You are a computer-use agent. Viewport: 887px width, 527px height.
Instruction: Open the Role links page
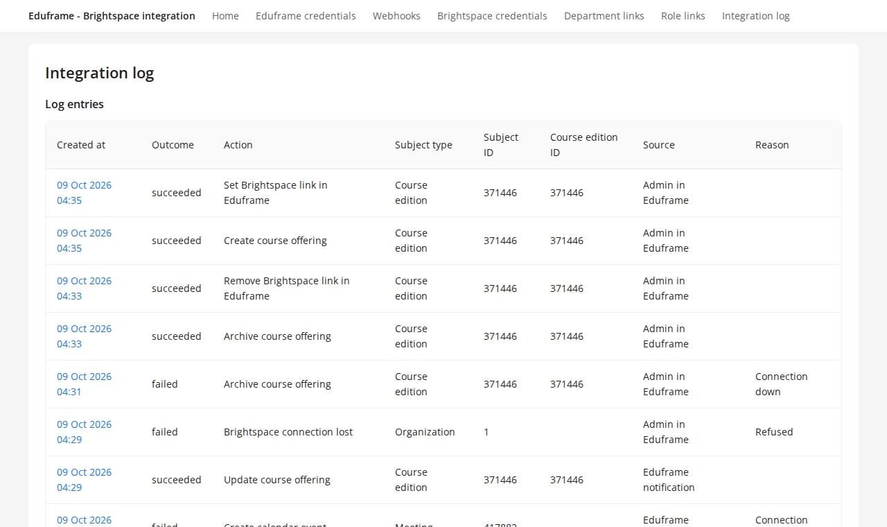point(683,16)
